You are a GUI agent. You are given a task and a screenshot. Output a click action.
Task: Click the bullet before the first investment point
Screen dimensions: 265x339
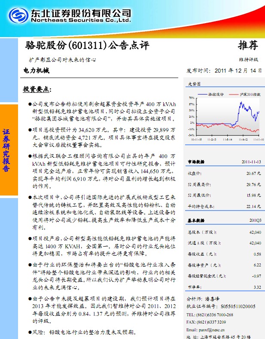point(30,104)
